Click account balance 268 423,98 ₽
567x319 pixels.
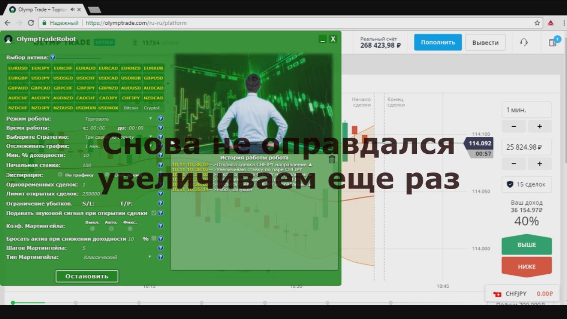381,45
